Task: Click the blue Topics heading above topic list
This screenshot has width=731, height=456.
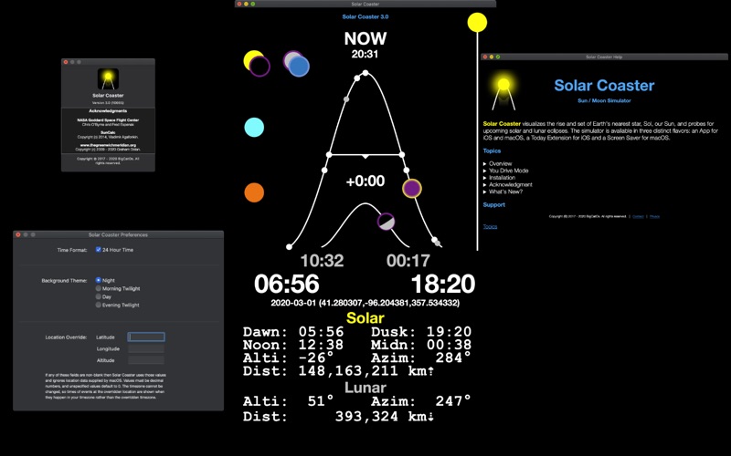Action: (492, 150)
